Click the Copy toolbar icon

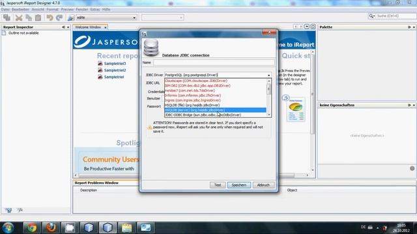coord(29,18)
